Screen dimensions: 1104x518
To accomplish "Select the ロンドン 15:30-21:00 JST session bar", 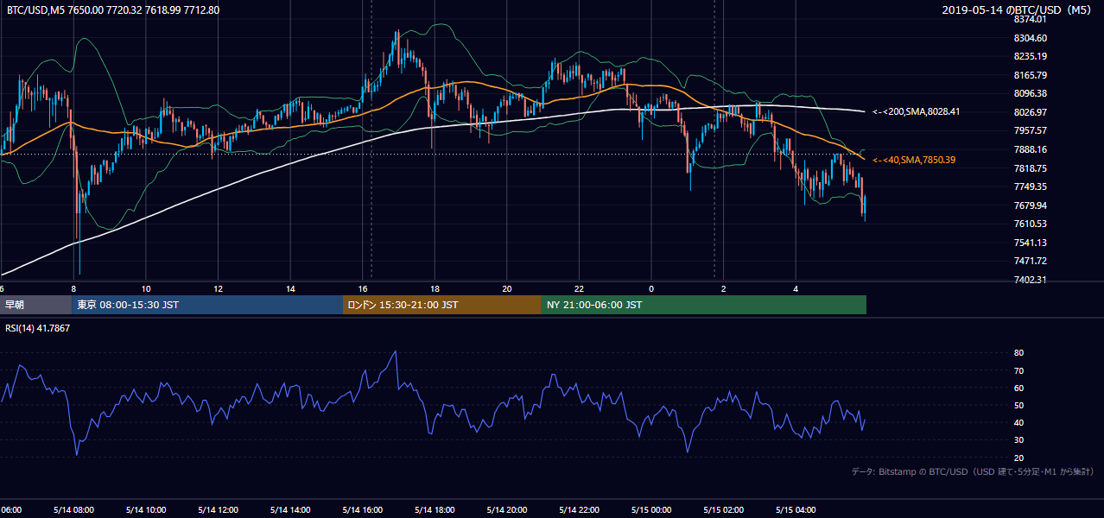I will tap(442, 305).
